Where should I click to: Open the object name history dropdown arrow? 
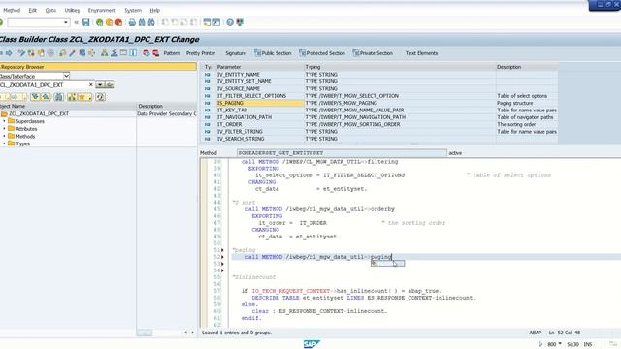(x=100, y=85)
